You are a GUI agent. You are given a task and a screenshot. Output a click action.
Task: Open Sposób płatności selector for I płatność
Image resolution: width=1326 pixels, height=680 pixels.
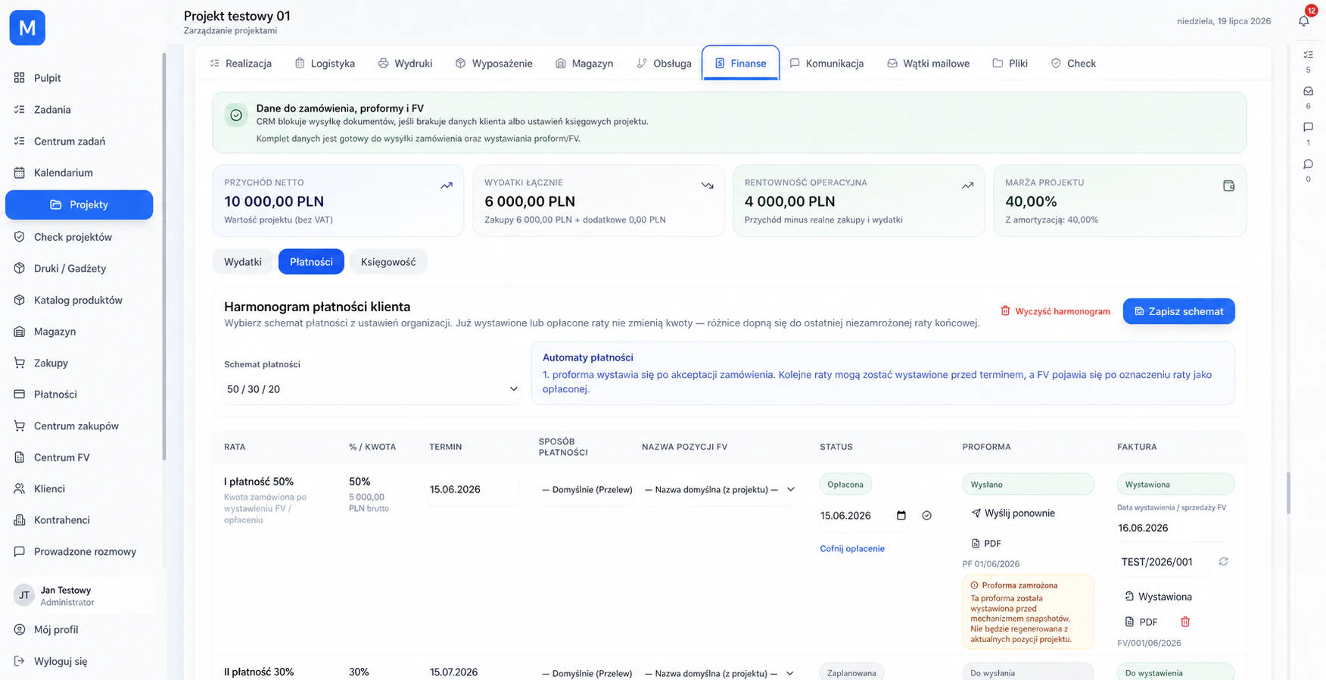(x=587, y=490)
